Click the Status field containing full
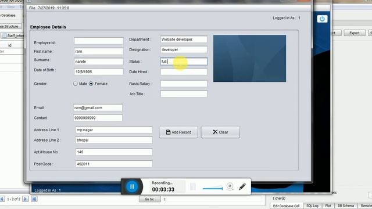Viewport: 372px width, 209px height. click(184, 62)
